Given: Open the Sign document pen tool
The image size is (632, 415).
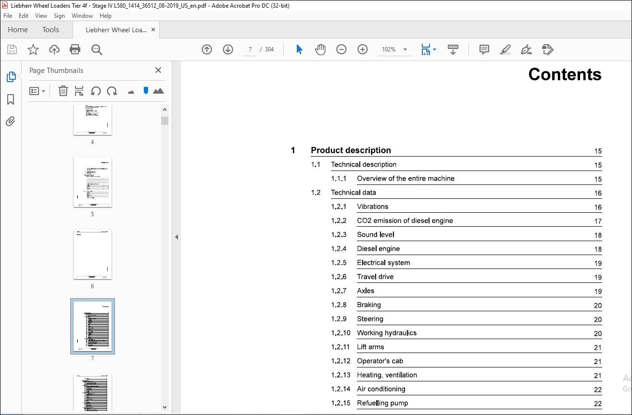Looking at the screenshot, I should click(x=526, y=49).
